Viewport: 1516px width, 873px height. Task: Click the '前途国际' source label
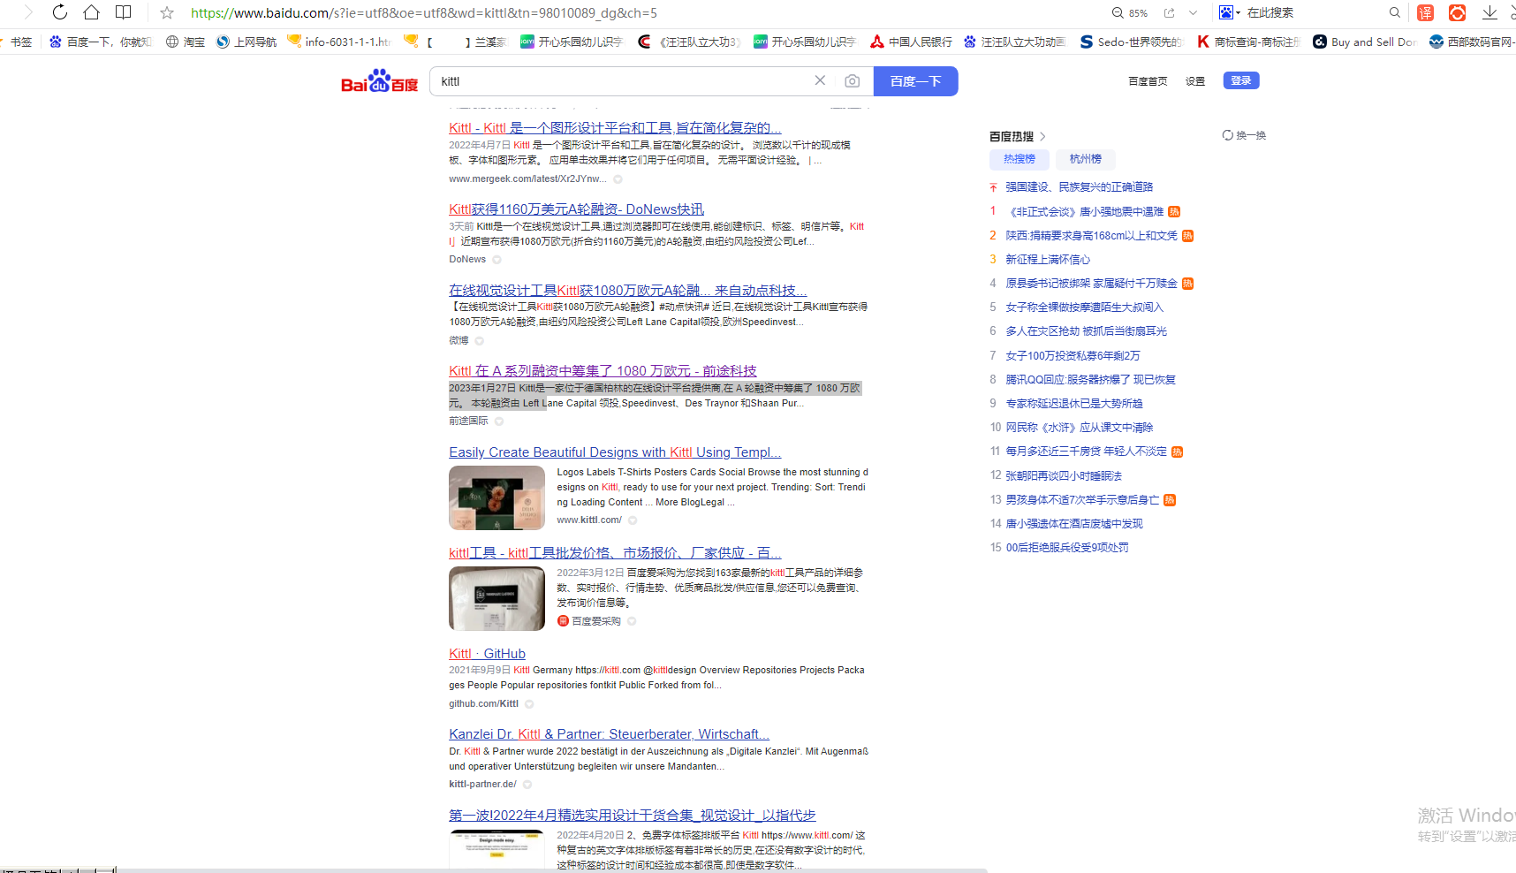pos(468,421)
